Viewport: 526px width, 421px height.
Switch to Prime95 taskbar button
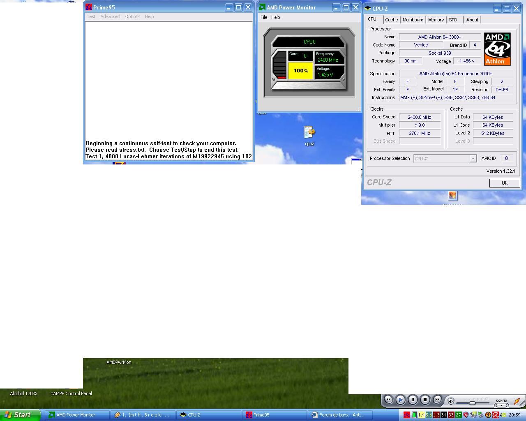[274, 415]
